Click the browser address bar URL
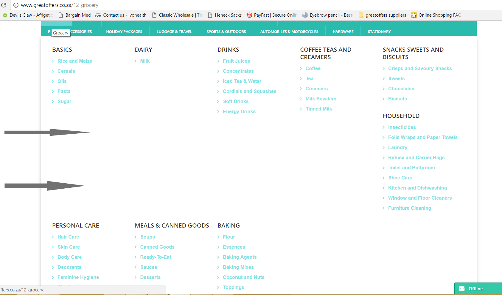 point(60,5)
